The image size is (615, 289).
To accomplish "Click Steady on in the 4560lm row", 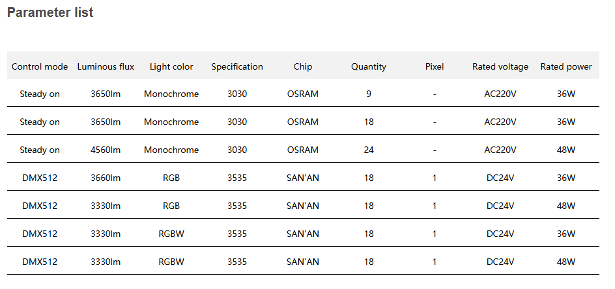I will (x=40, y=150).
